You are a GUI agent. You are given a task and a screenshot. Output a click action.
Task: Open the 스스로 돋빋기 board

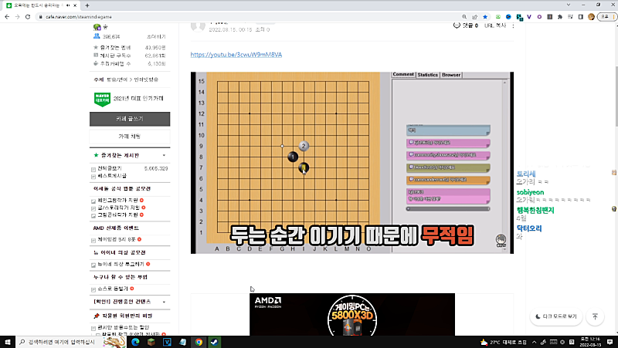113,289
